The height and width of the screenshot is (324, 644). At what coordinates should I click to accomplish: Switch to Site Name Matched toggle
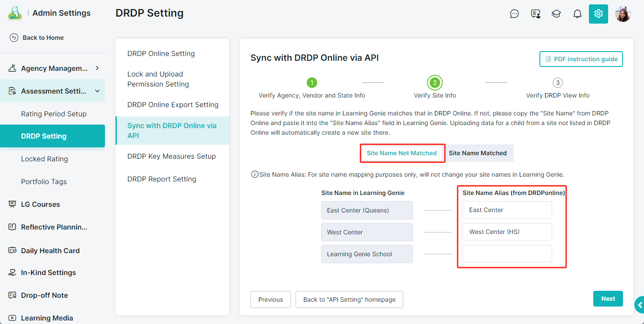(x=478, y=153)
